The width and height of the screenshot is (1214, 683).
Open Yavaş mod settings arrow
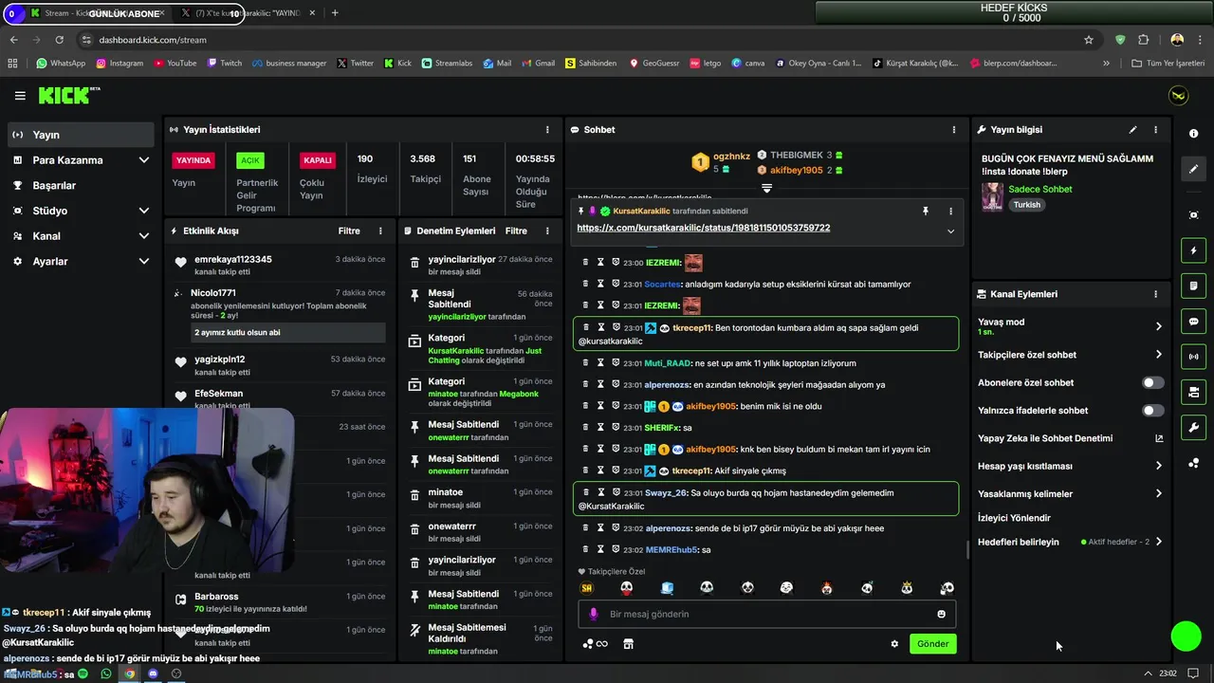(1158, 326)
